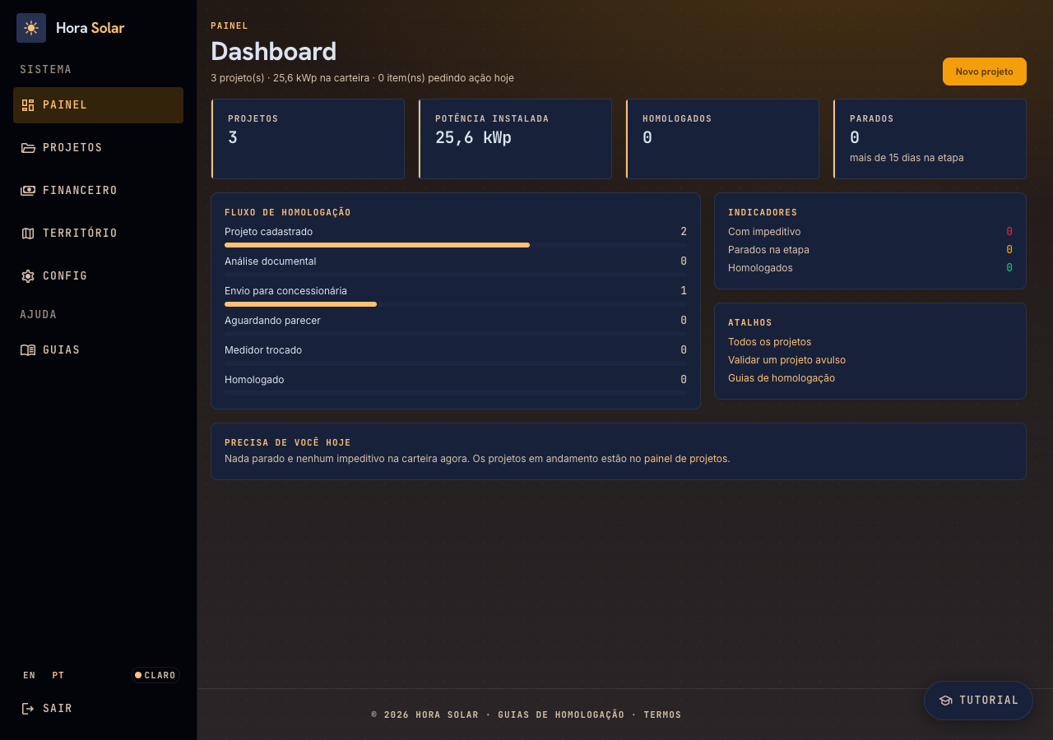Click the Análise documental row label

point(270,261)
